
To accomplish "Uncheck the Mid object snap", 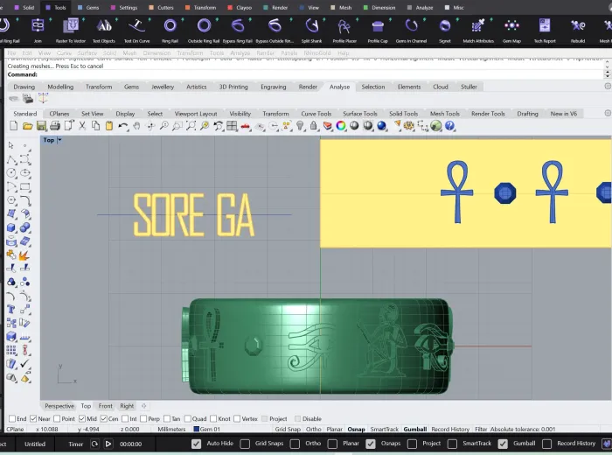I will (x=82, y=418).
